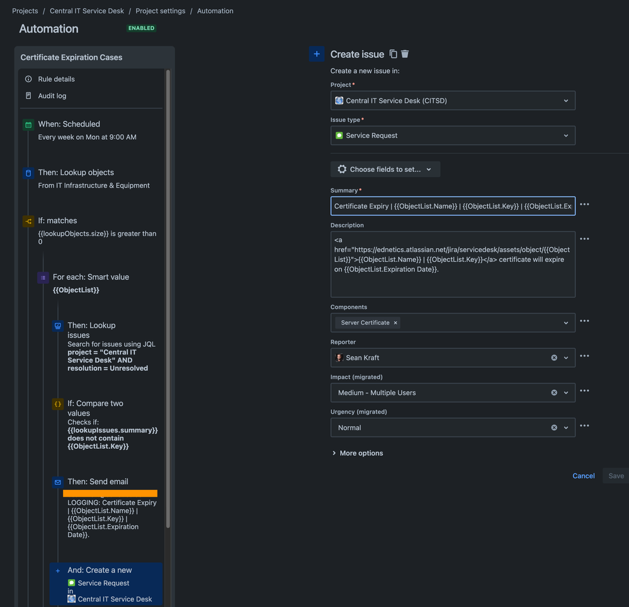Click the Automation page heading

49,28
